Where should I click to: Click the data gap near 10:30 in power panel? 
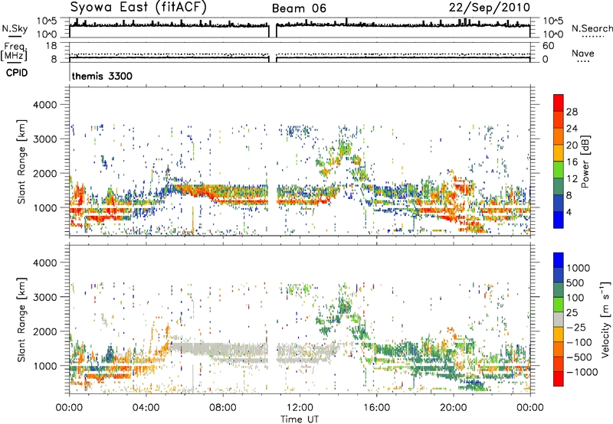click(273, 161)
